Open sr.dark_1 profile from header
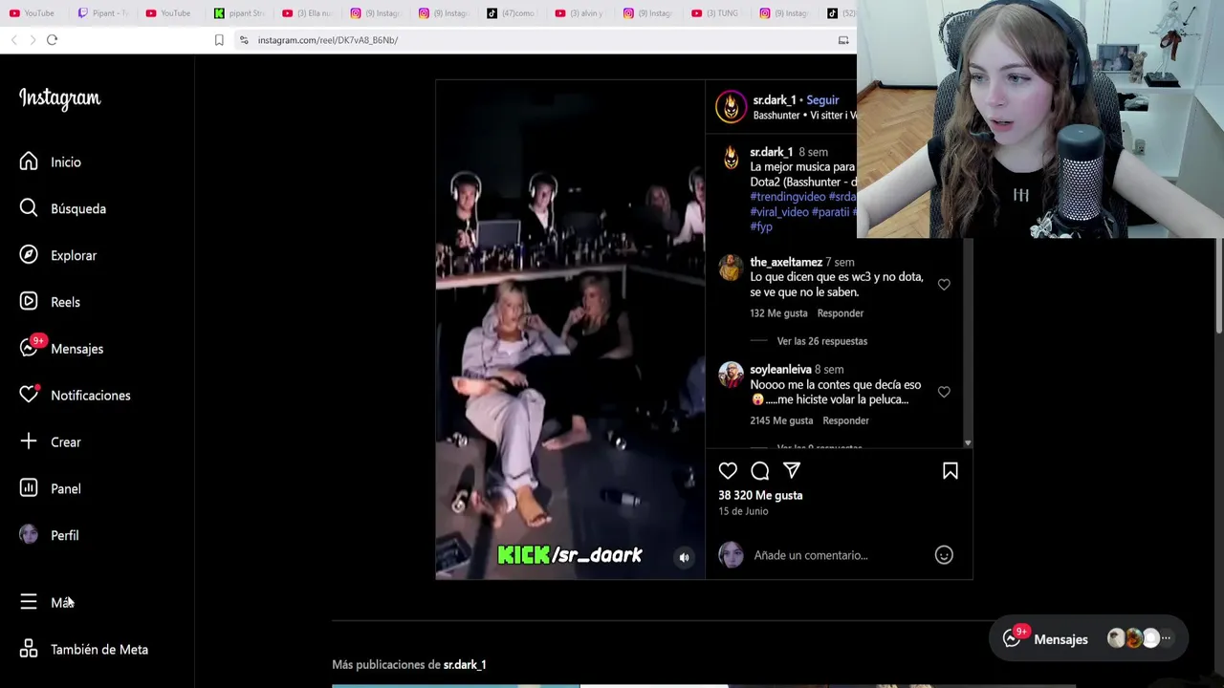 775,100
